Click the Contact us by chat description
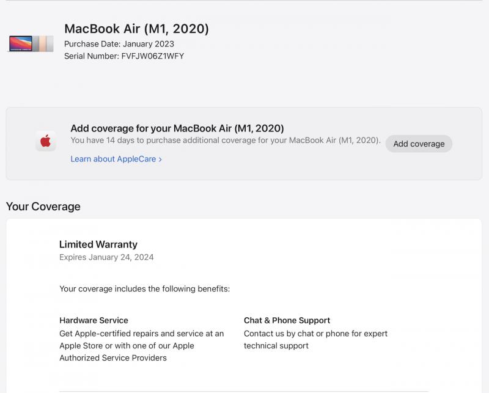The height and width of the screenshot is (393, 489). [315, 340]
